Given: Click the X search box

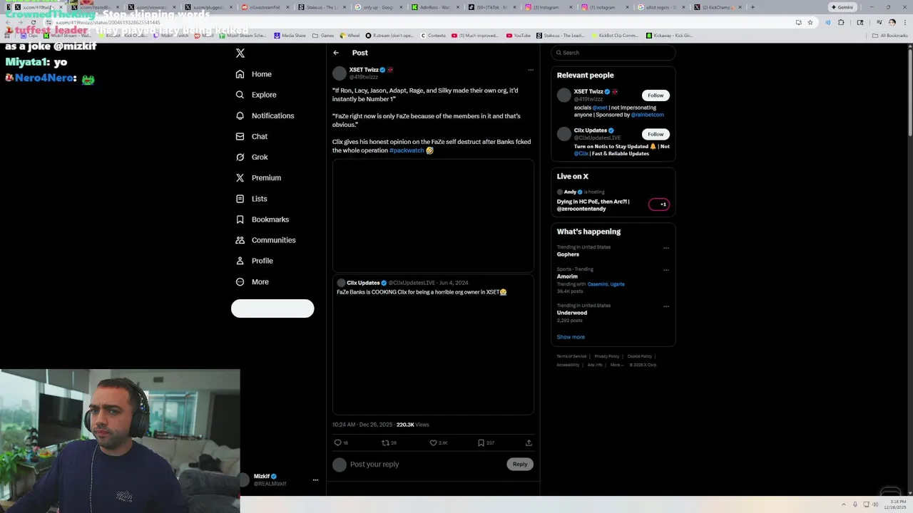Looking at the screenshot, I should tap(613, 53).
